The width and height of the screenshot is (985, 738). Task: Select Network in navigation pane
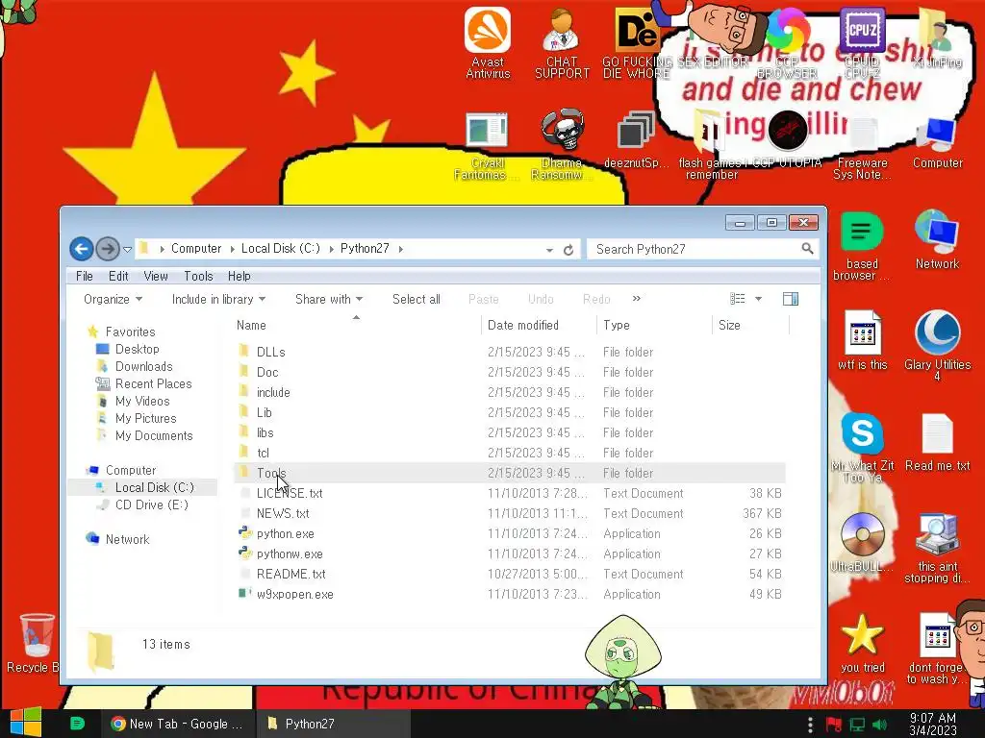click(x=127, y=539)
